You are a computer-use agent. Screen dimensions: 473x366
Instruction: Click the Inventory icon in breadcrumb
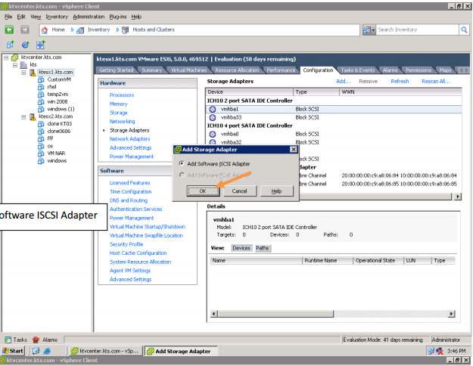click(x=80, y=29)
